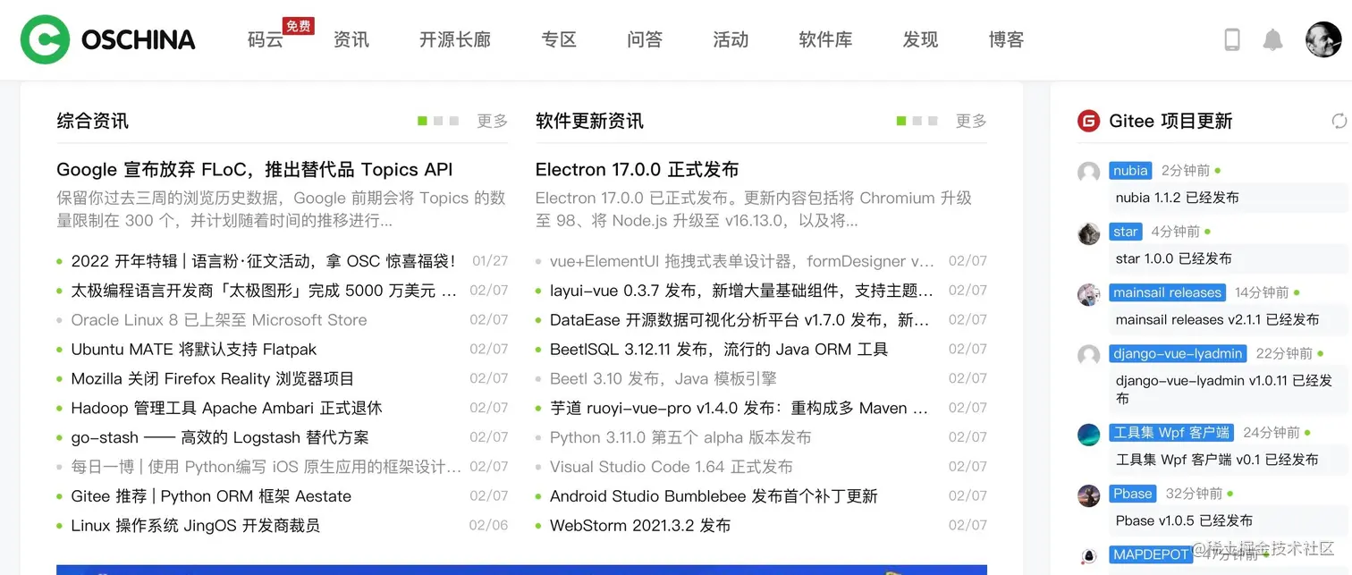Open the user profile avatar
The height and width of the screenshot is (575, 1352).
1323,39
